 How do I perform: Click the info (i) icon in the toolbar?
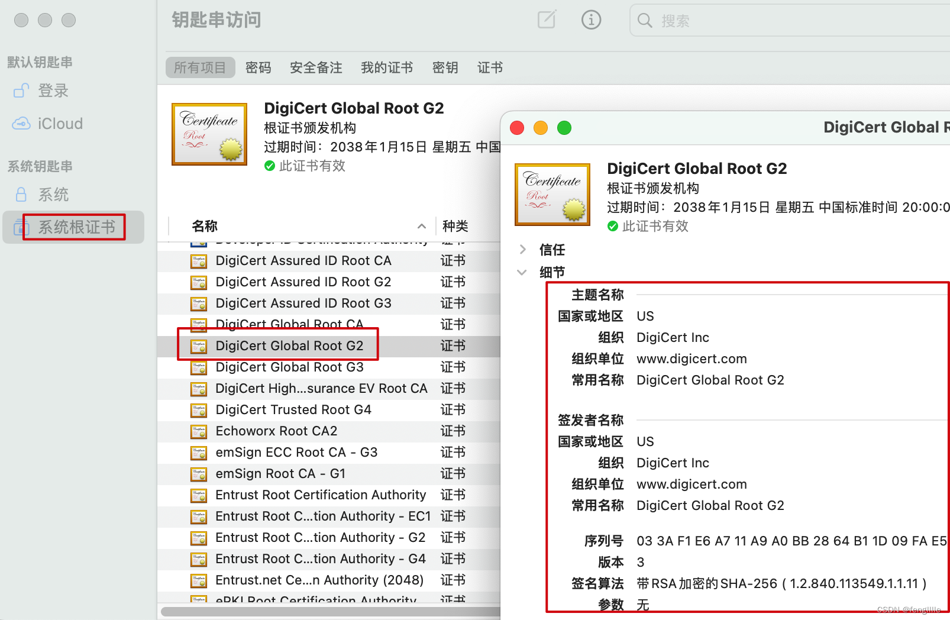591,20
